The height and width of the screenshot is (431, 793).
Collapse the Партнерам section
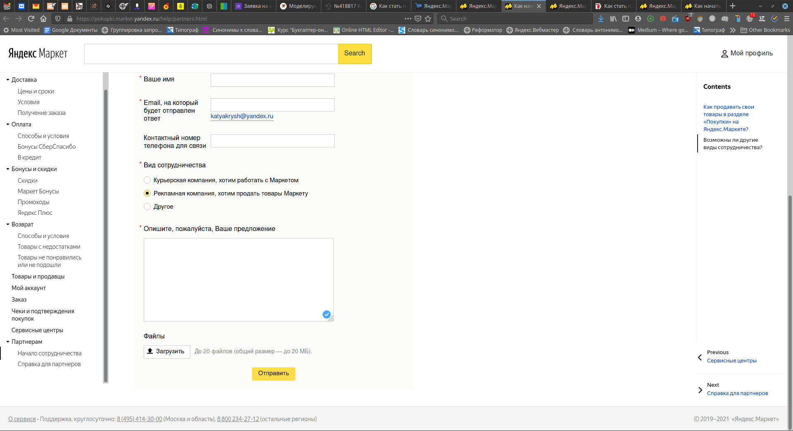[x=8, y=342]
